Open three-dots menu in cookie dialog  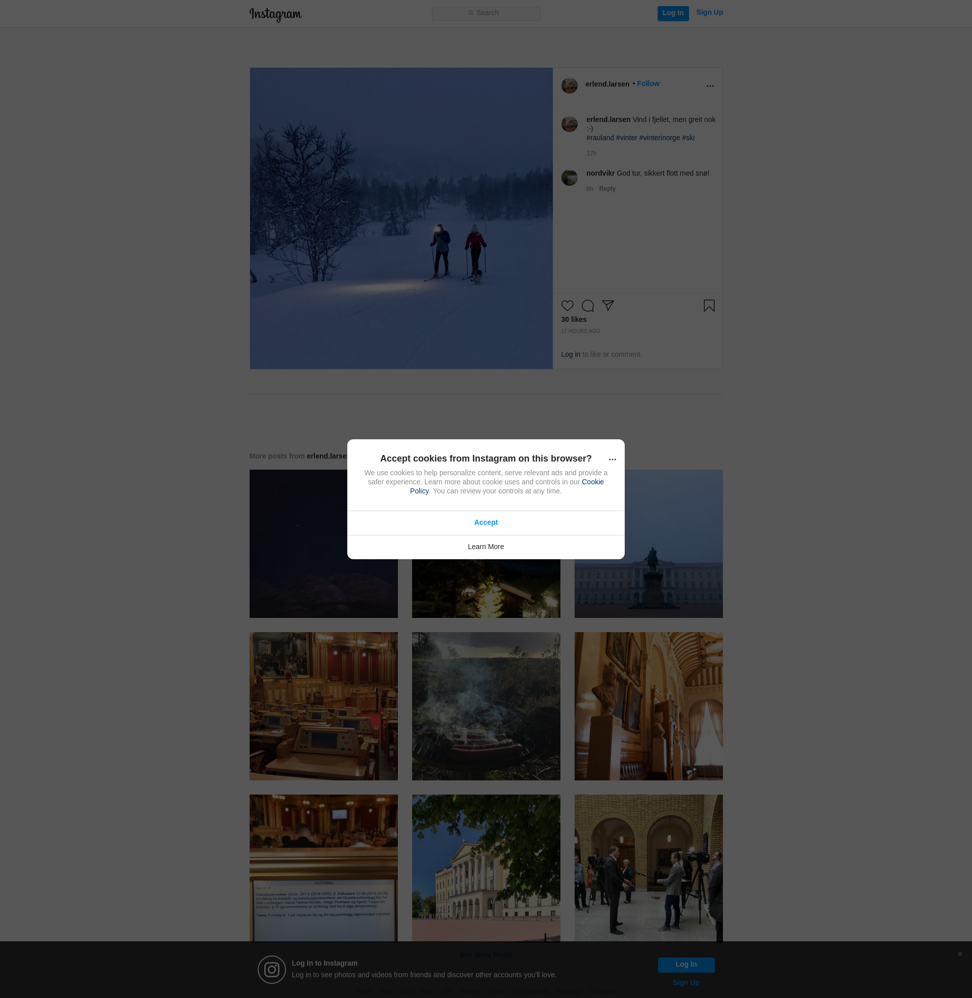(612, 459)
